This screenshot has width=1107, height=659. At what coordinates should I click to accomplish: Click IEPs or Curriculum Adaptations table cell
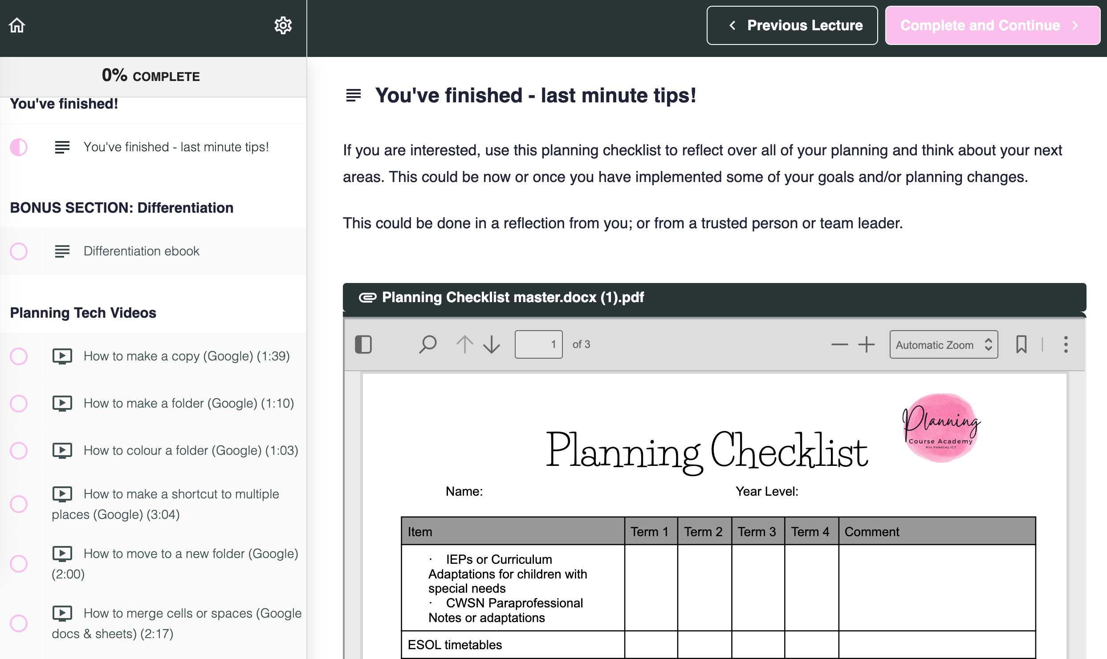click(x=513, y=588)
